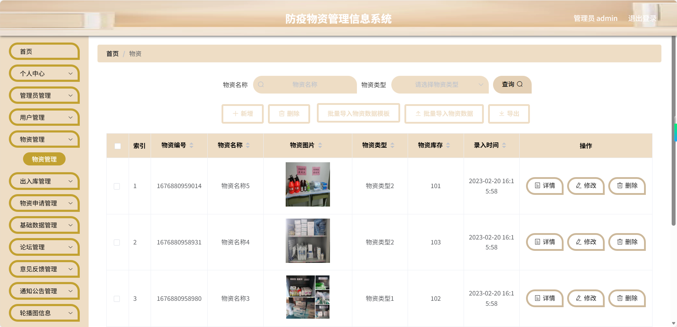Check the box for row 2 物资名称4
Screen dimensions: 677x327
pos(117,243)
